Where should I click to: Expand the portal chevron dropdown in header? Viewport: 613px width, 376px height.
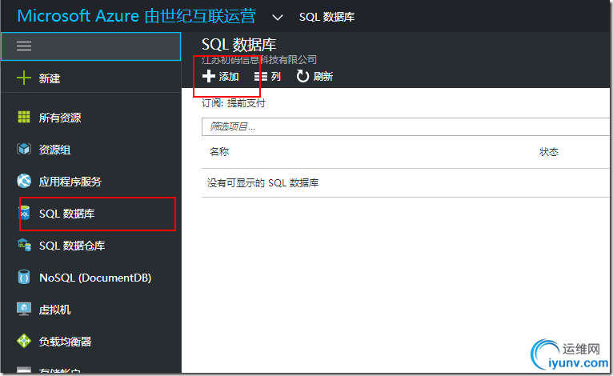[278, 18]
